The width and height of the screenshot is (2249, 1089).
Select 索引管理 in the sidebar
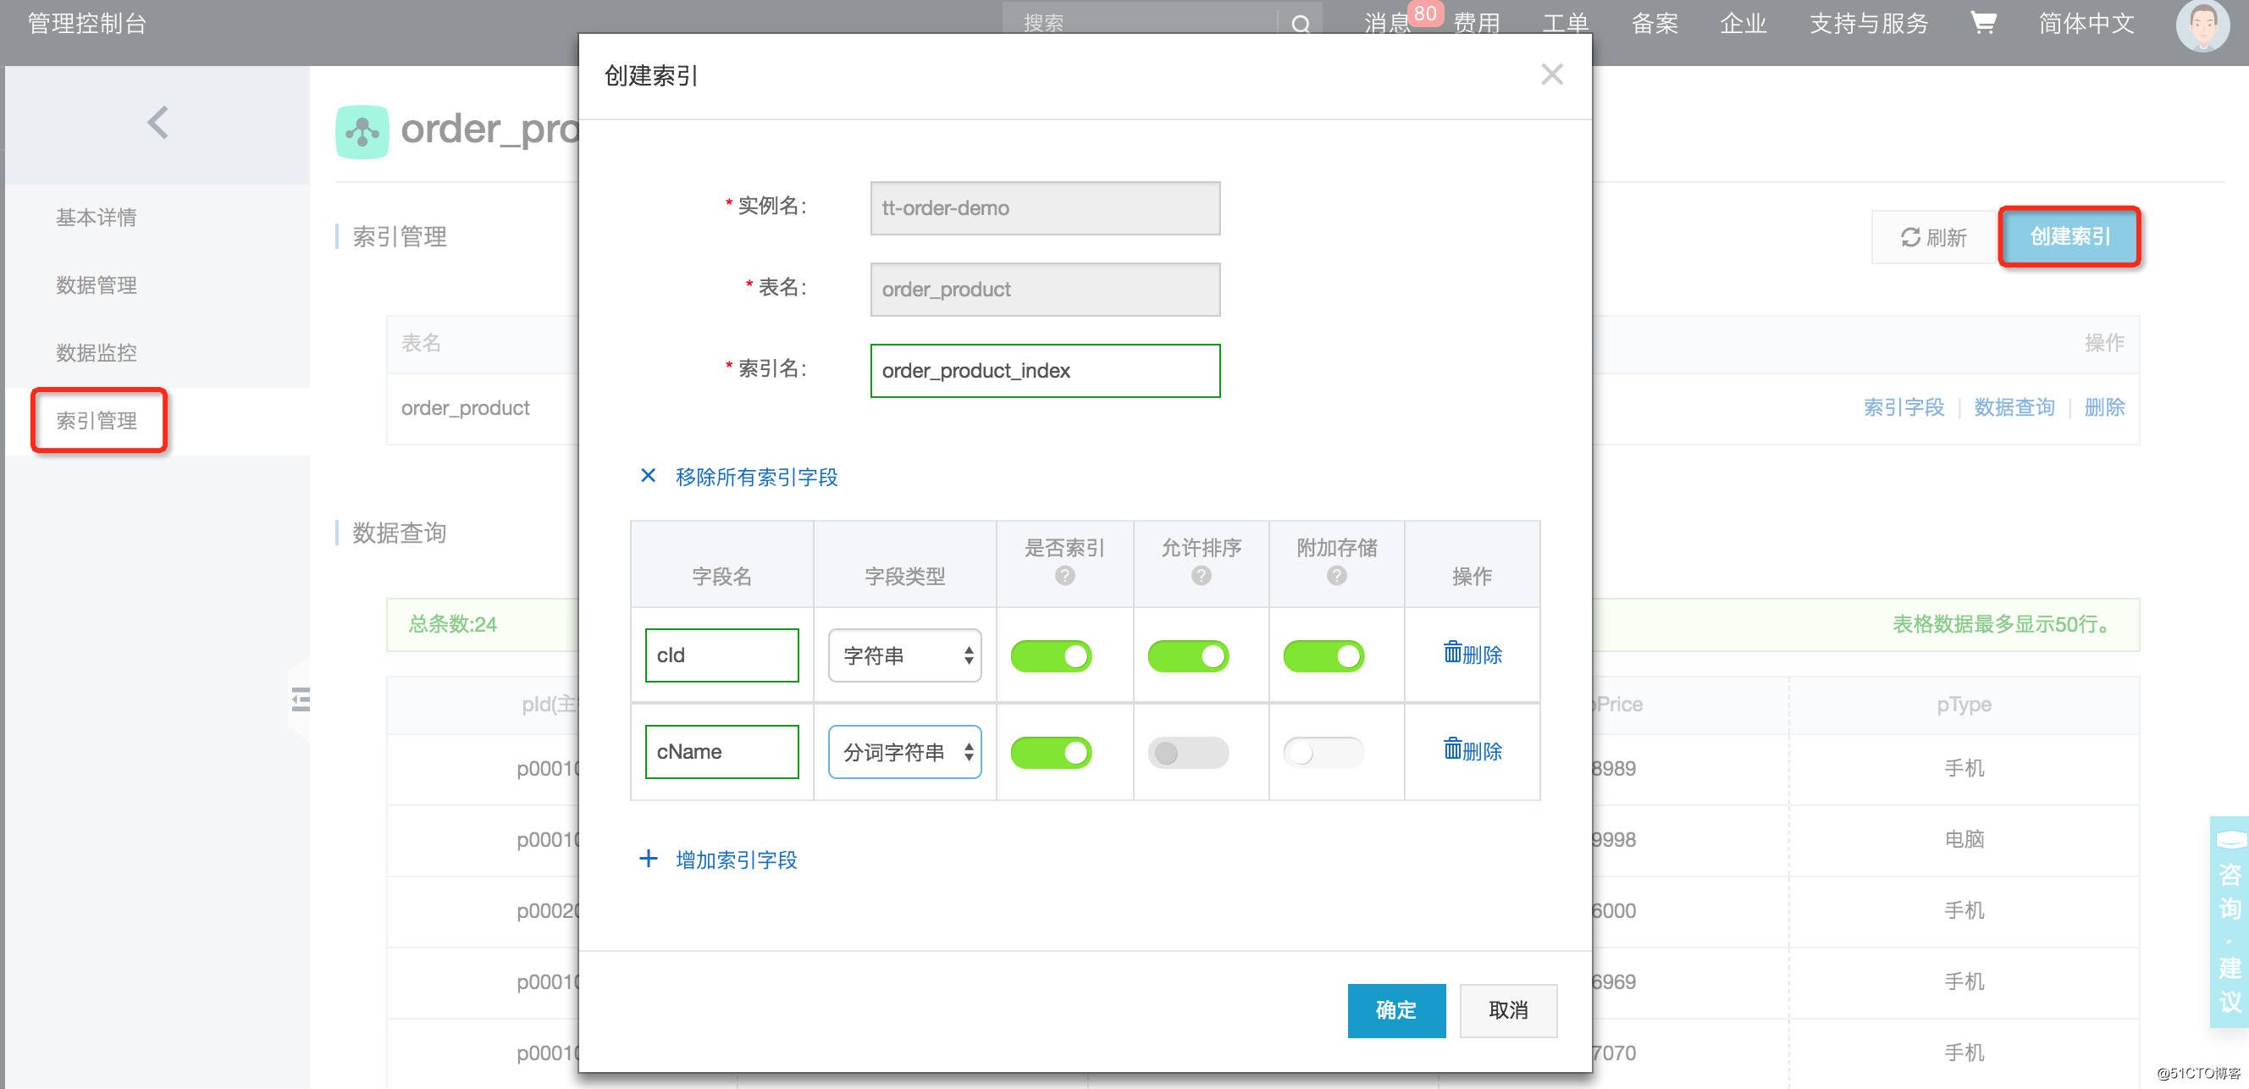(x=96, y=421)
